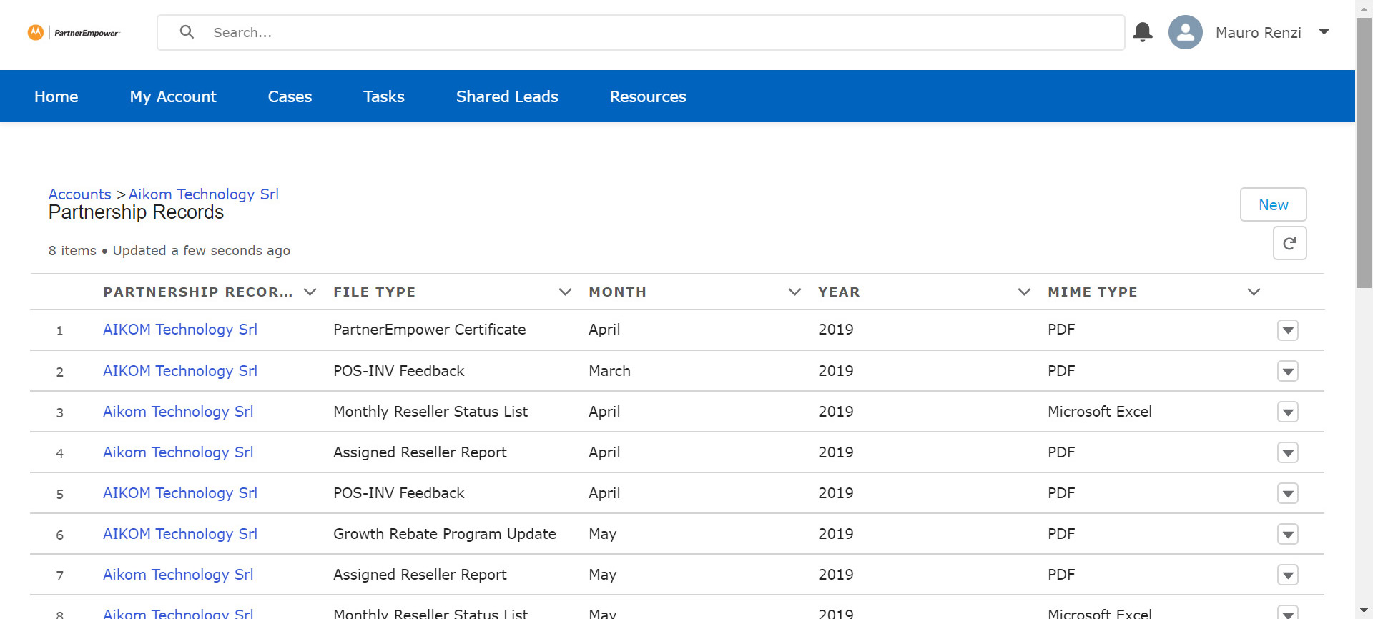The height and width of the screenshot is (619, 1373).
Task: Open the File Type column menu chevron
Action: coord(565,292)
